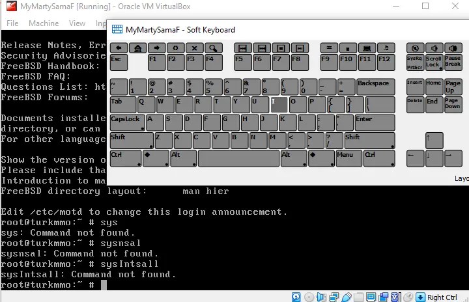Toggle the right Shift key

pyautogui.click(x=370, y=141)
